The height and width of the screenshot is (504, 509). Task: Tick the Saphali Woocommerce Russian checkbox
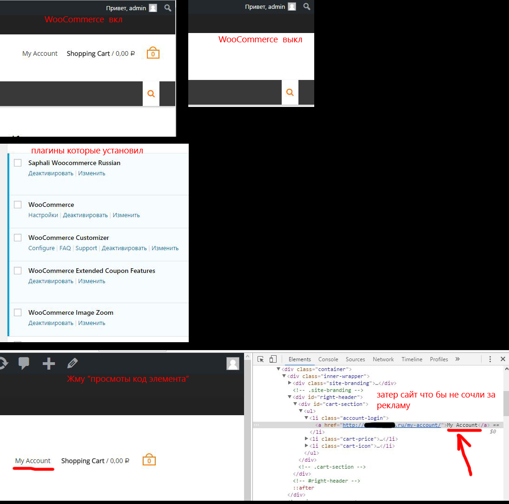pyautogui.click(x=18, y=163)
